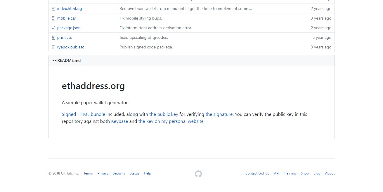
Task: Open the ryepdx.pub.asc key file
Action: click(70, 47)
